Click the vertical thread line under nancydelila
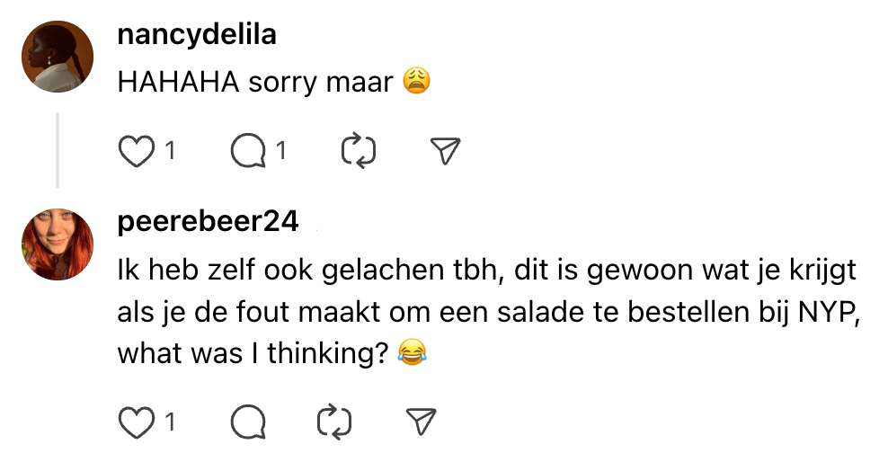 point(58,150)
